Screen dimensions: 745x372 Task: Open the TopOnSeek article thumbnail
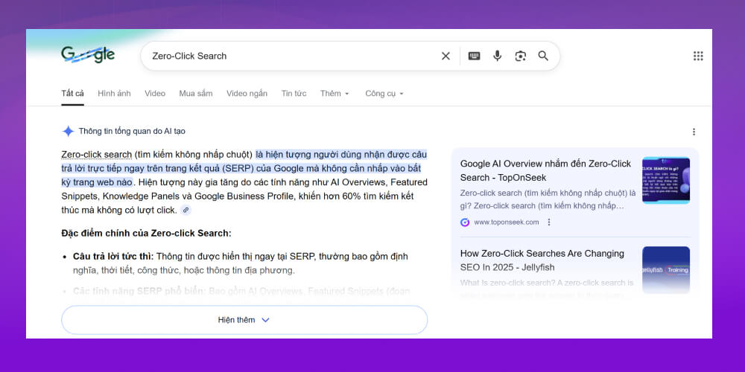point(665,180)
